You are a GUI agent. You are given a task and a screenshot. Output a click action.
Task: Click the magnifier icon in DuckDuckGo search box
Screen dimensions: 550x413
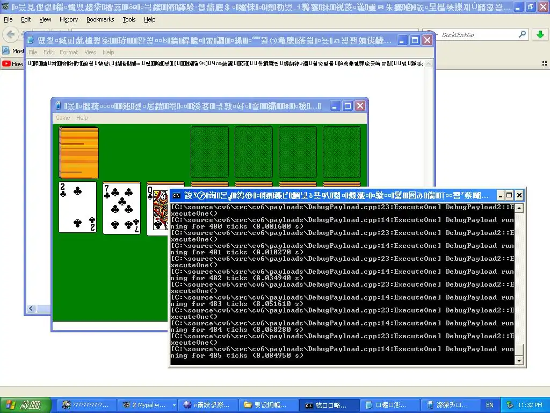point(522,34)
